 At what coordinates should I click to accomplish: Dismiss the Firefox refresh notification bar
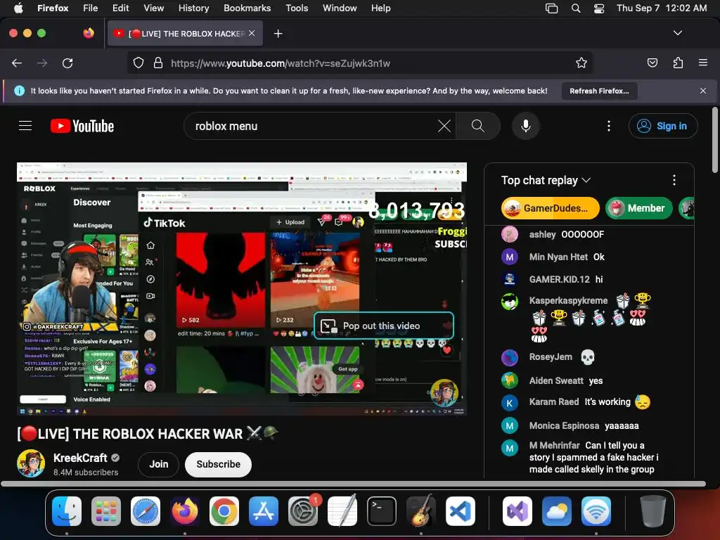click(x=702, y=91)
